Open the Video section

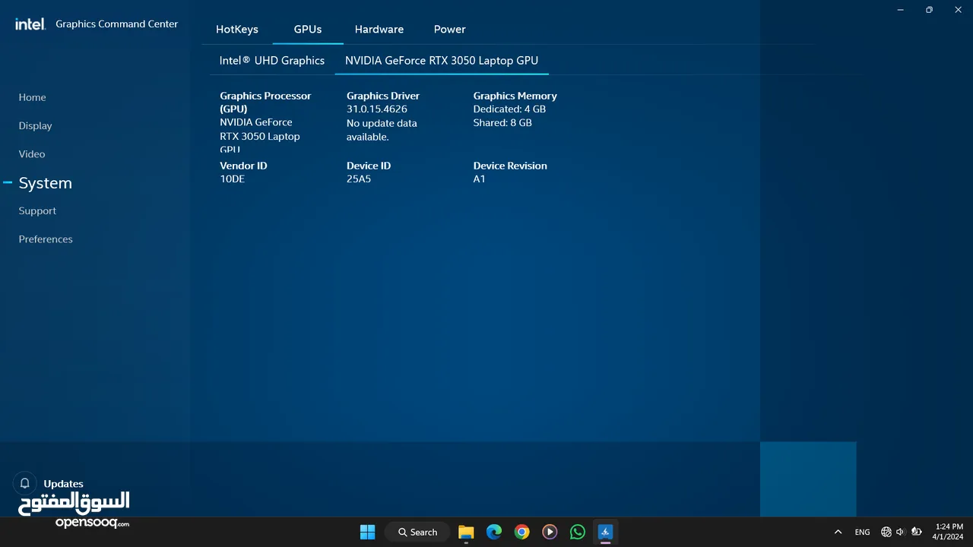pyautogui.click(x=32, y=153)
